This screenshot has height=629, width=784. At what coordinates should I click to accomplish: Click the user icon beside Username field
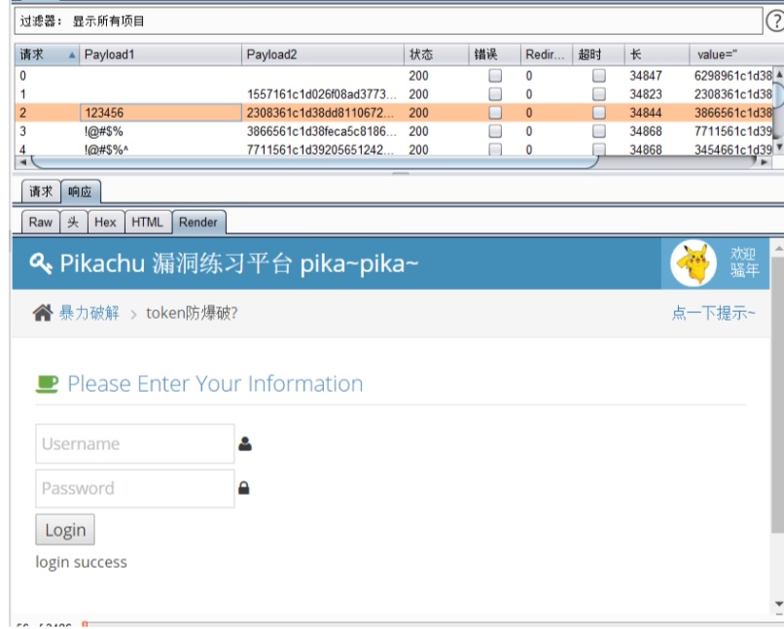click(245, 443)
